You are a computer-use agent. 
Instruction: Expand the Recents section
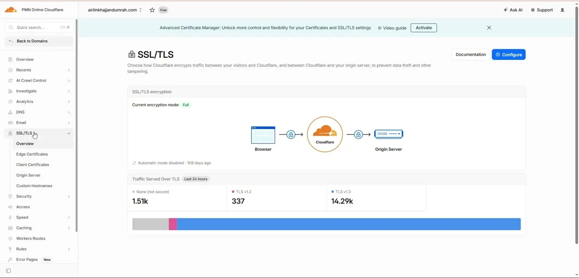pyautogui.click(x=69, y=70)
